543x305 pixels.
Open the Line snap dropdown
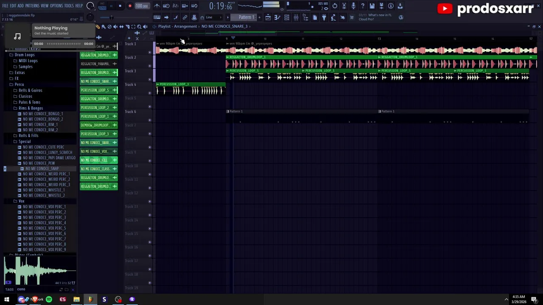click(213, 17)
